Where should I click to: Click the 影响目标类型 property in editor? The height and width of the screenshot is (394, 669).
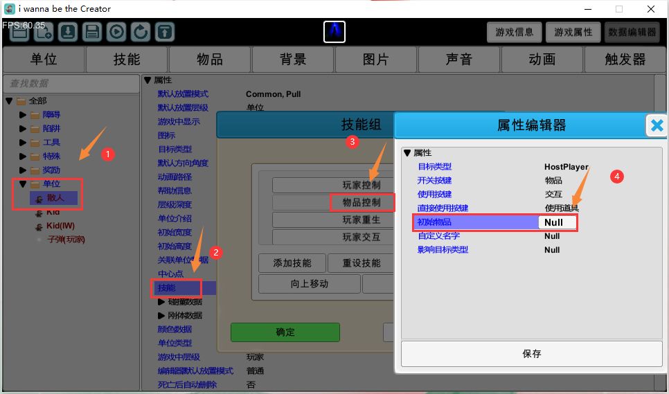point(443,250)
